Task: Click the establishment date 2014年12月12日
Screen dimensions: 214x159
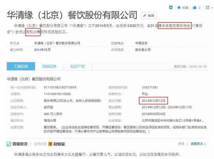Action: (x=153, y=100)
